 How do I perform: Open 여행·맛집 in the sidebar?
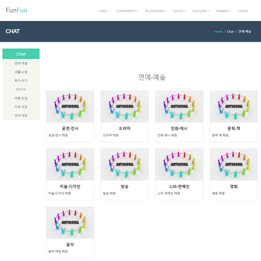[21, 98]
